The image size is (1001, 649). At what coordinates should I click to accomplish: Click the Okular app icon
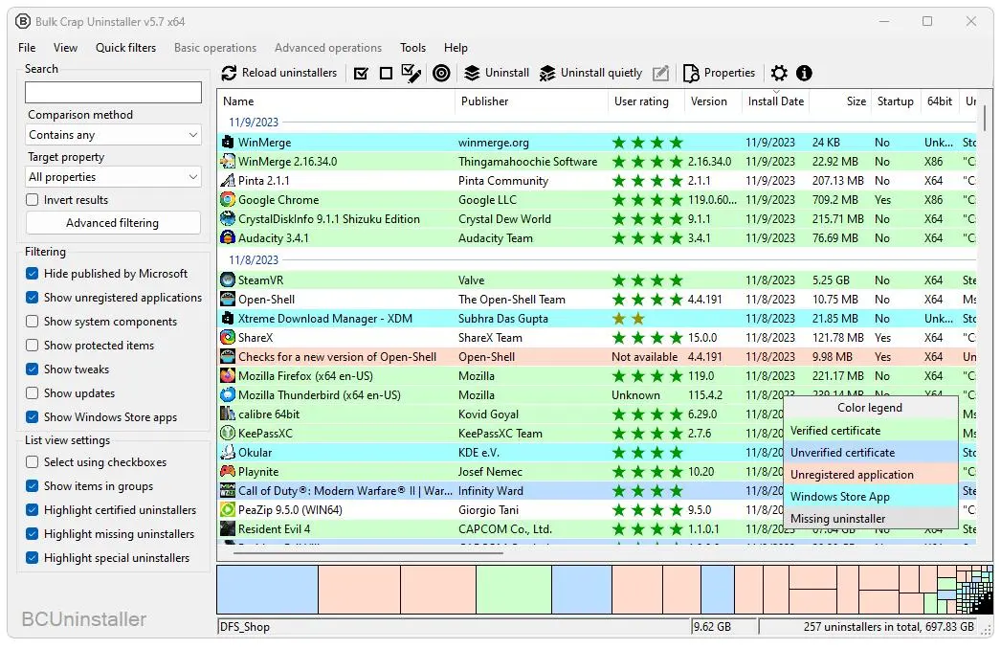click(227, 453)
